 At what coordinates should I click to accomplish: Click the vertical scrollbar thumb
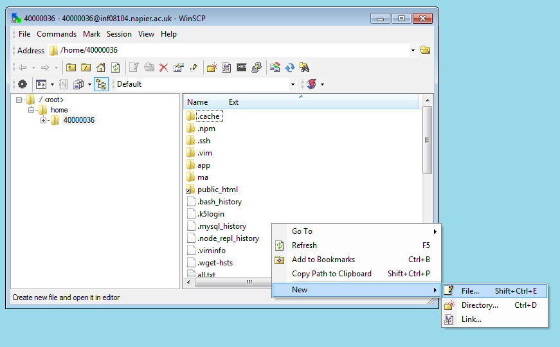pyautogui.click(x=427, y=140)
